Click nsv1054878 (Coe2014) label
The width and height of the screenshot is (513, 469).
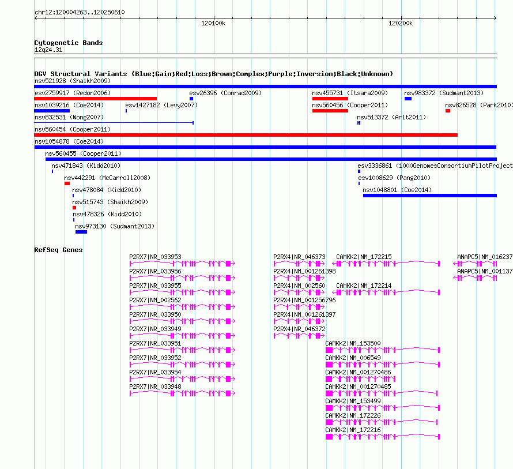coord(69,141)
